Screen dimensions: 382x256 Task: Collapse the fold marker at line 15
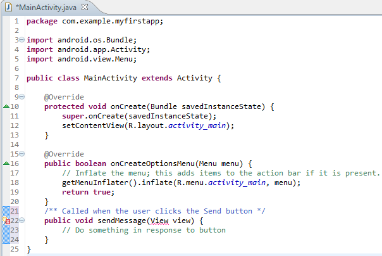(22, 154)
